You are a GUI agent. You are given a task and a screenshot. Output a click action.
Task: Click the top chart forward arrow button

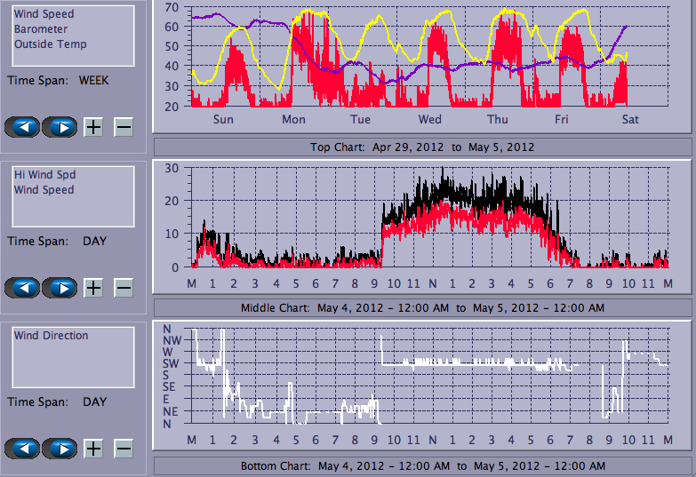click(60, 126)
